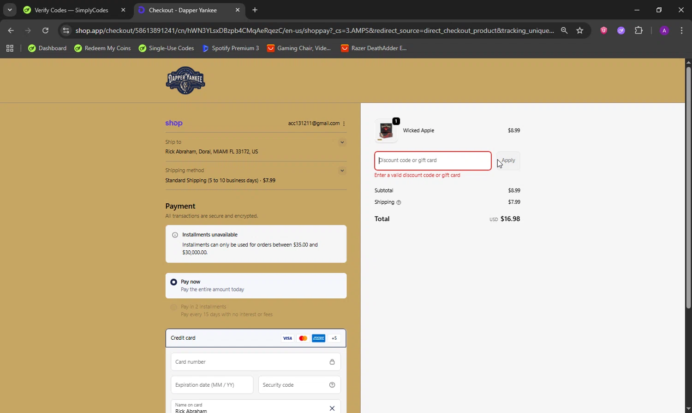Open the Redeem My Coins bookmark

point(102,48)
